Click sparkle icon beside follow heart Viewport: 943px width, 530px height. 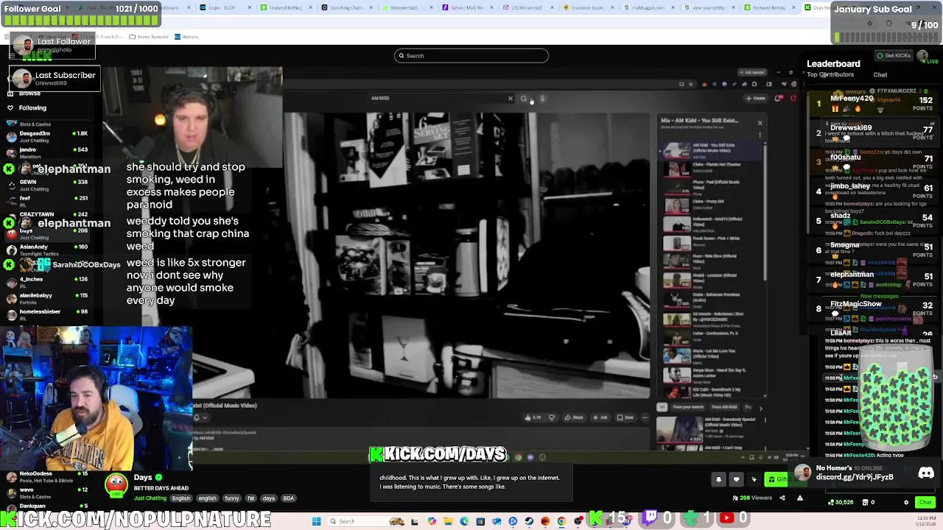pyautogui.click(x=754, y=480)
